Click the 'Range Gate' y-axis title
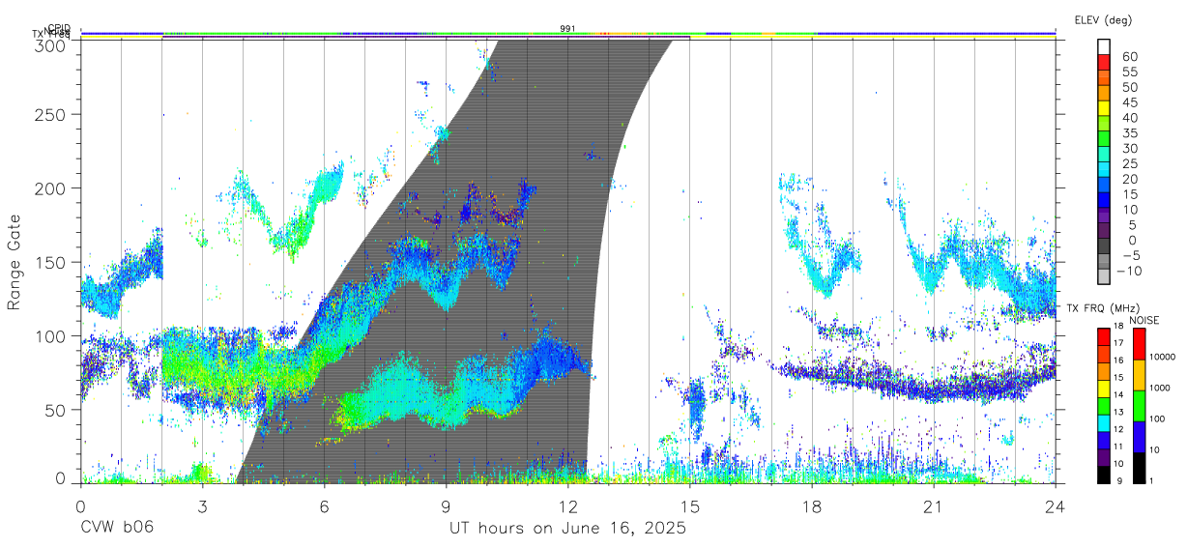1187x548 pixels. coord(15,262)
